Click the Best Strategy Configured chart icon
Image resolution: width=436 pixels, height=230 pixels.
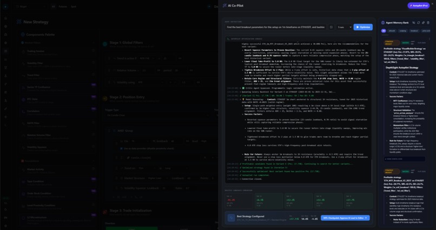[231, 218]
